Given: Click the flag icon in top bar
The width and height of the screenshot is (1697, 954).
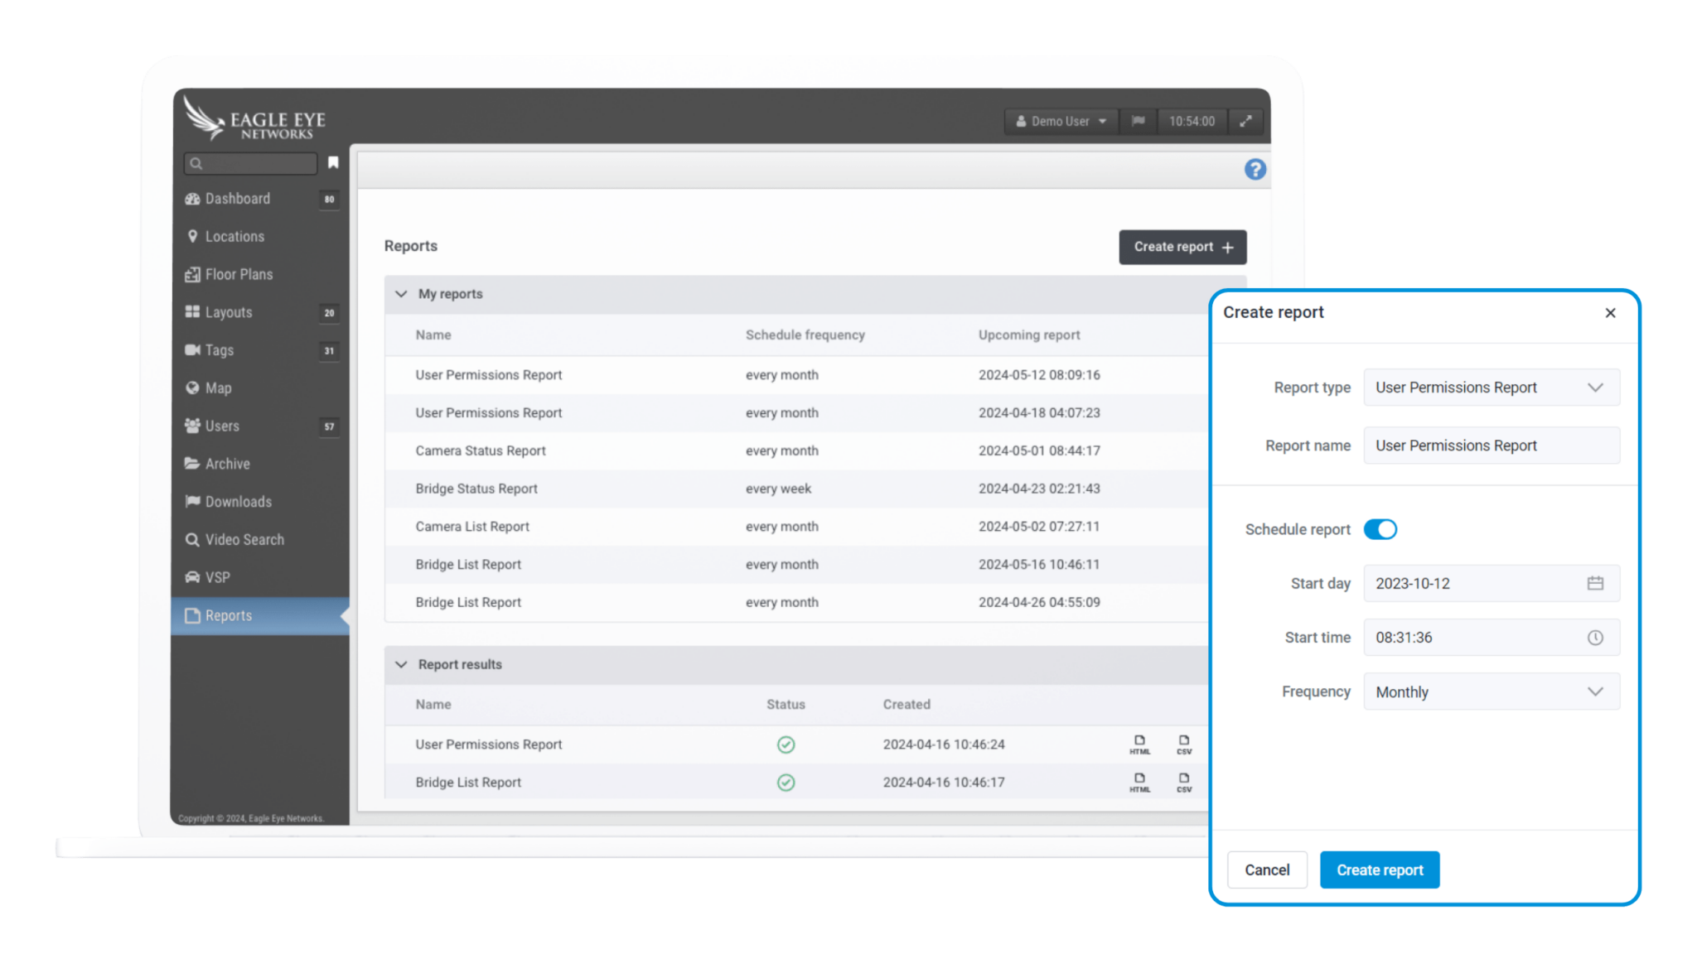Looking at the screenshot, I should pyautogui.click(x=1139, y=121).
